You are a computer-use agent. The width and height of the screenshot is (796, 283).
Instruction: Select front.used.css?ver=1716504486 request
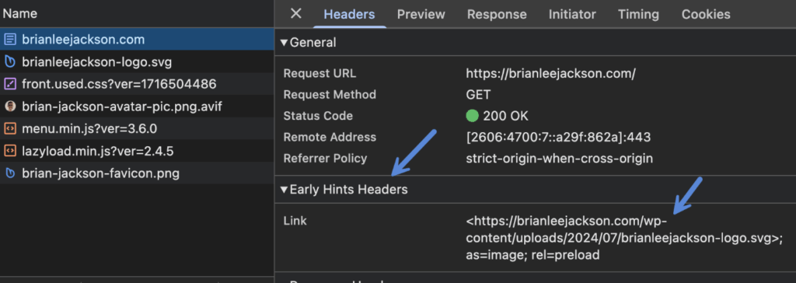(x=137, y=84)
